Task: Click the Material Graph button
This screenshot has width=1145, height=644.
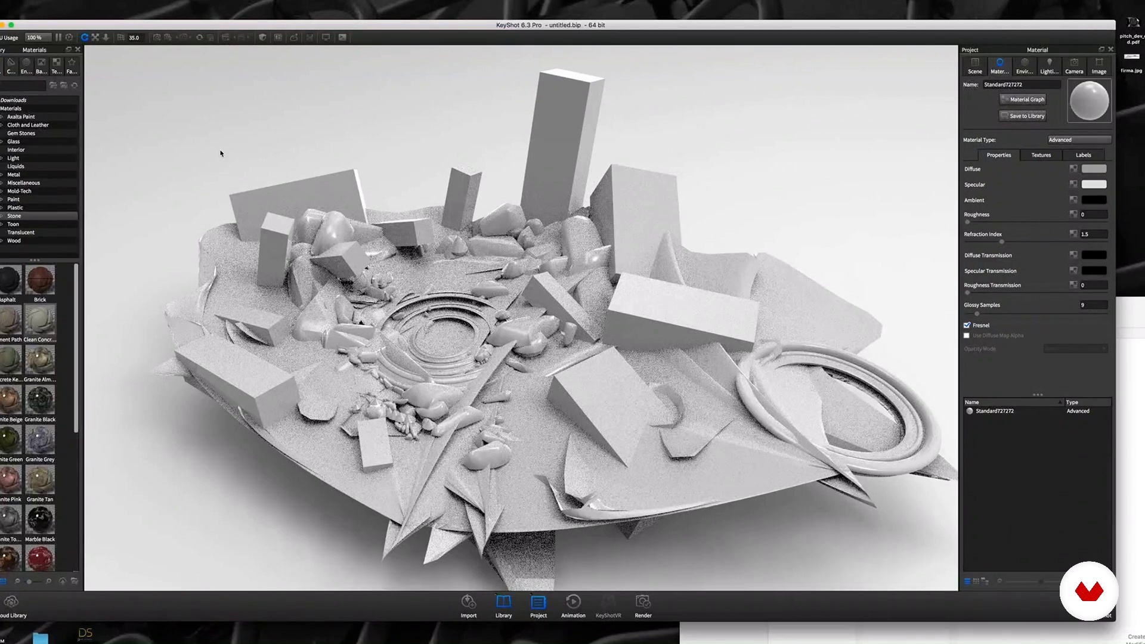Action: click(1023, 100)
